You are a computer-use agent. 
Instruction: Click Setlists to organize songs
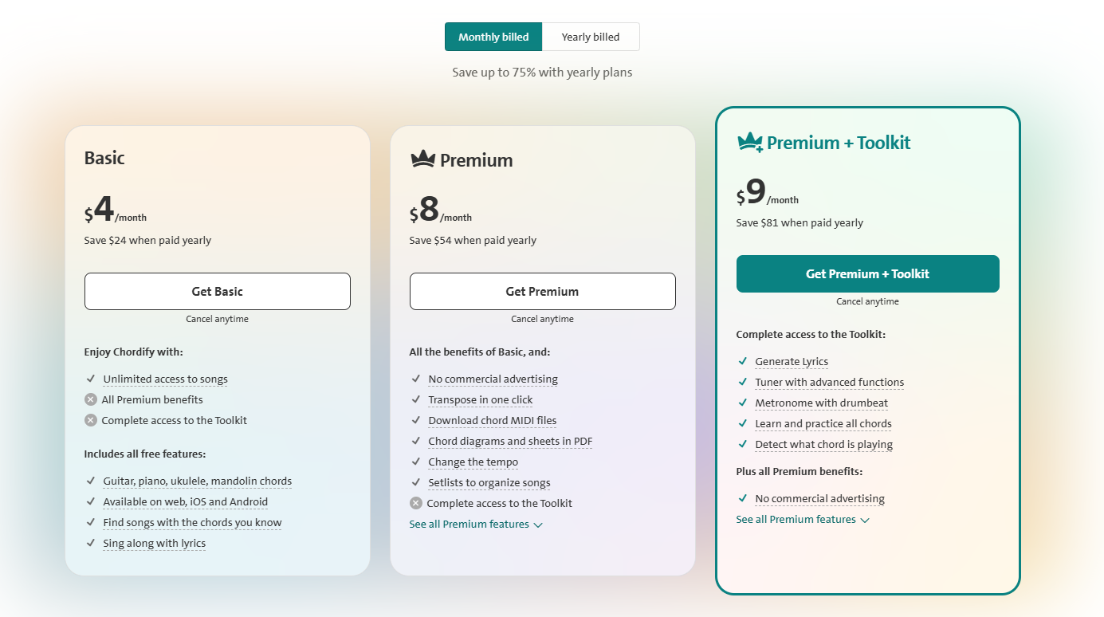(x=489, y=483)
